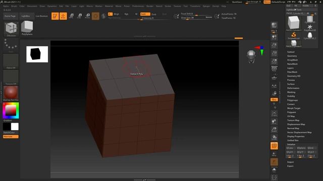Viewport: 323px width, 181px height.
Task: Expand the ArrayMesh section
Action: pyautogui.click(x=292, y=60)
